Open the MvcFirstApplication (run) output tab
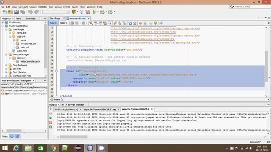The height and width of the screenshot is (152, 271). tap(66, 109)
